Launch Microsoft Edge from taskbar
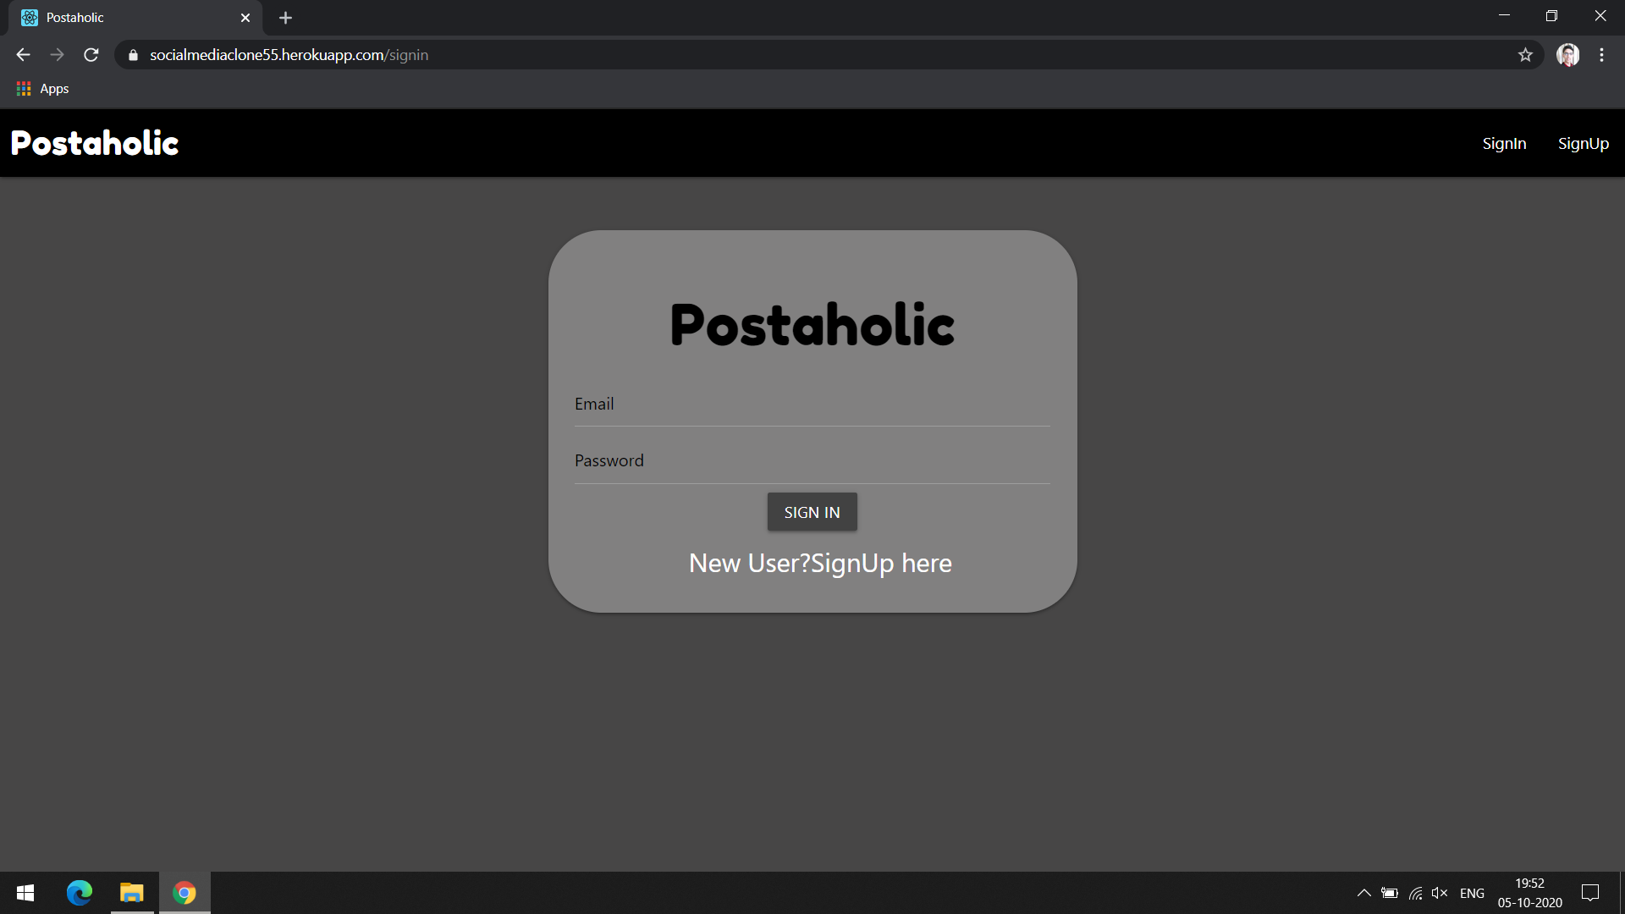This screenshot has width=1625, height=914. 80,893
